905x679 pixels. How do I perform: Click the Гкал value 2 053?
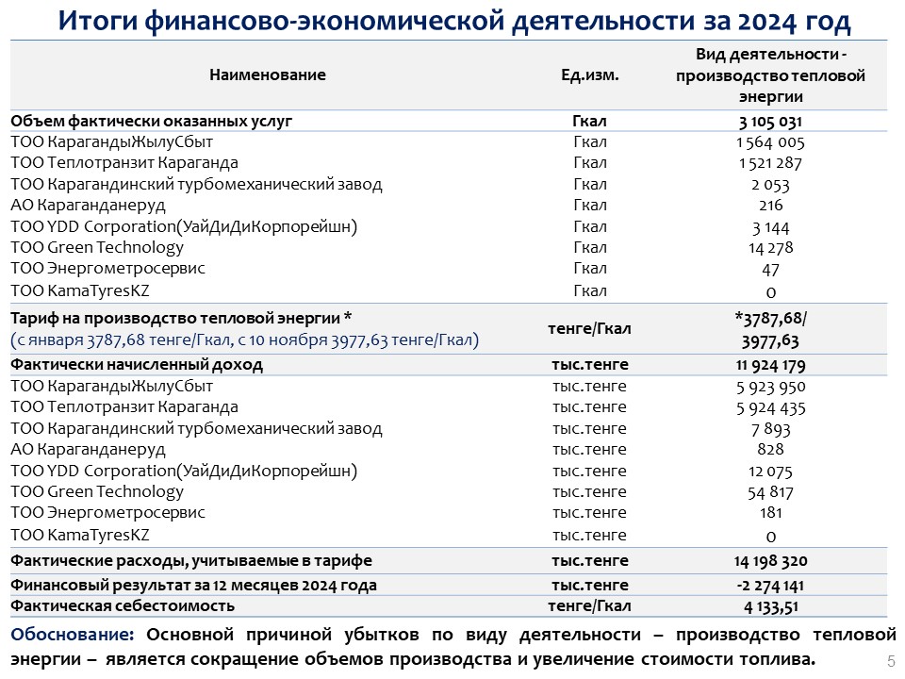pyautogui.click(x=770, y=185)
